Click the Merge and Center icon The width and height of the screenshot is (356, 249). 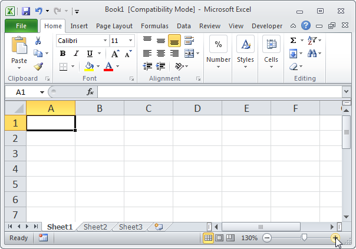pyautogui.click(x=189, y=54)
